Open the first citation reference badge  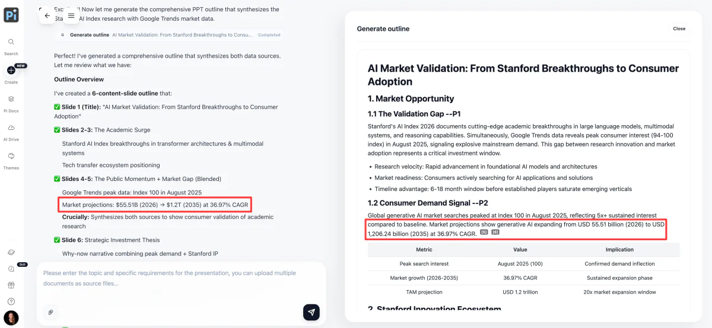(x=484, y=233)
